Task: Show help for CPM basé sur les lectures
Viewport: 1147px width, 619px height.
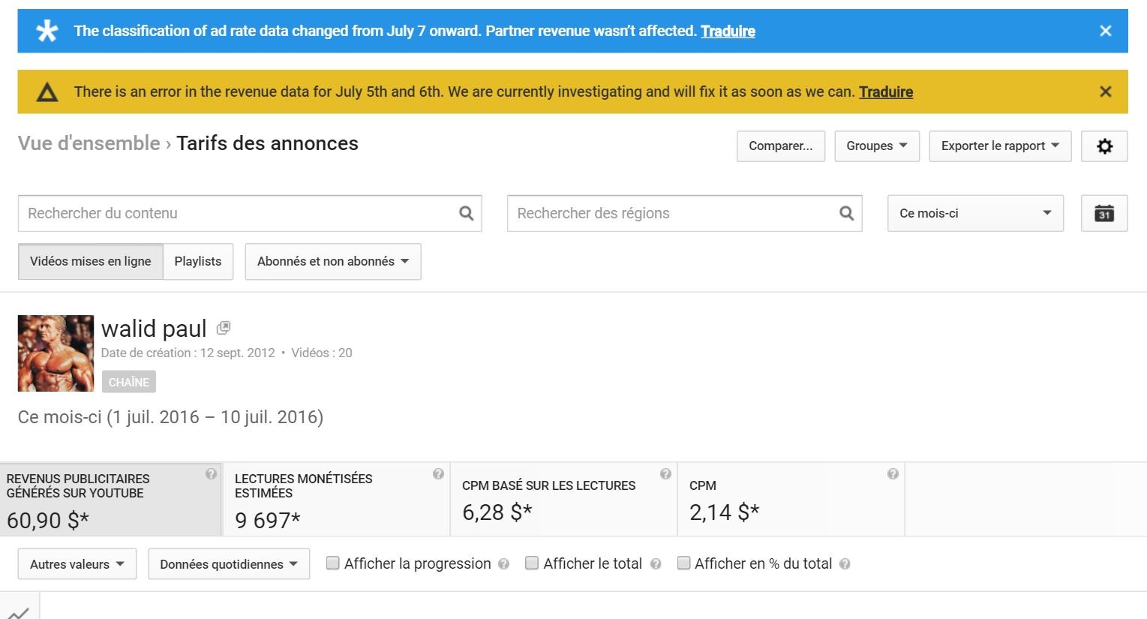Action: (665, 474)
